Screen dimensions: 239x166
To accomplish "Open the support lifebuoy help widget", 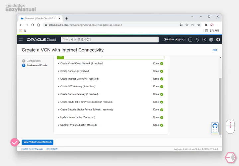I will pos(215,126).
